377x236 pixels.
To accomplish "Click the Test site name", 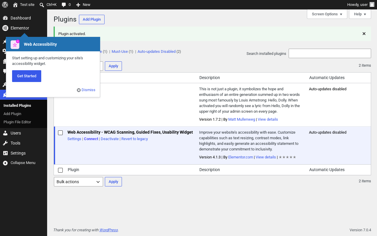I will [27, 5].
